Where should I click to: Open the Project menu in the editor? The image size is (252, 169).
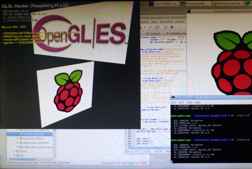coord(180,21)
